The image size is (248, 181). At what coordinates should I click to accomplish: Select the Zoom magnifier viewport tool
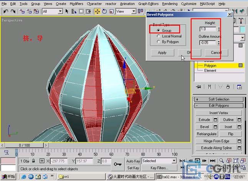point(222,161)
